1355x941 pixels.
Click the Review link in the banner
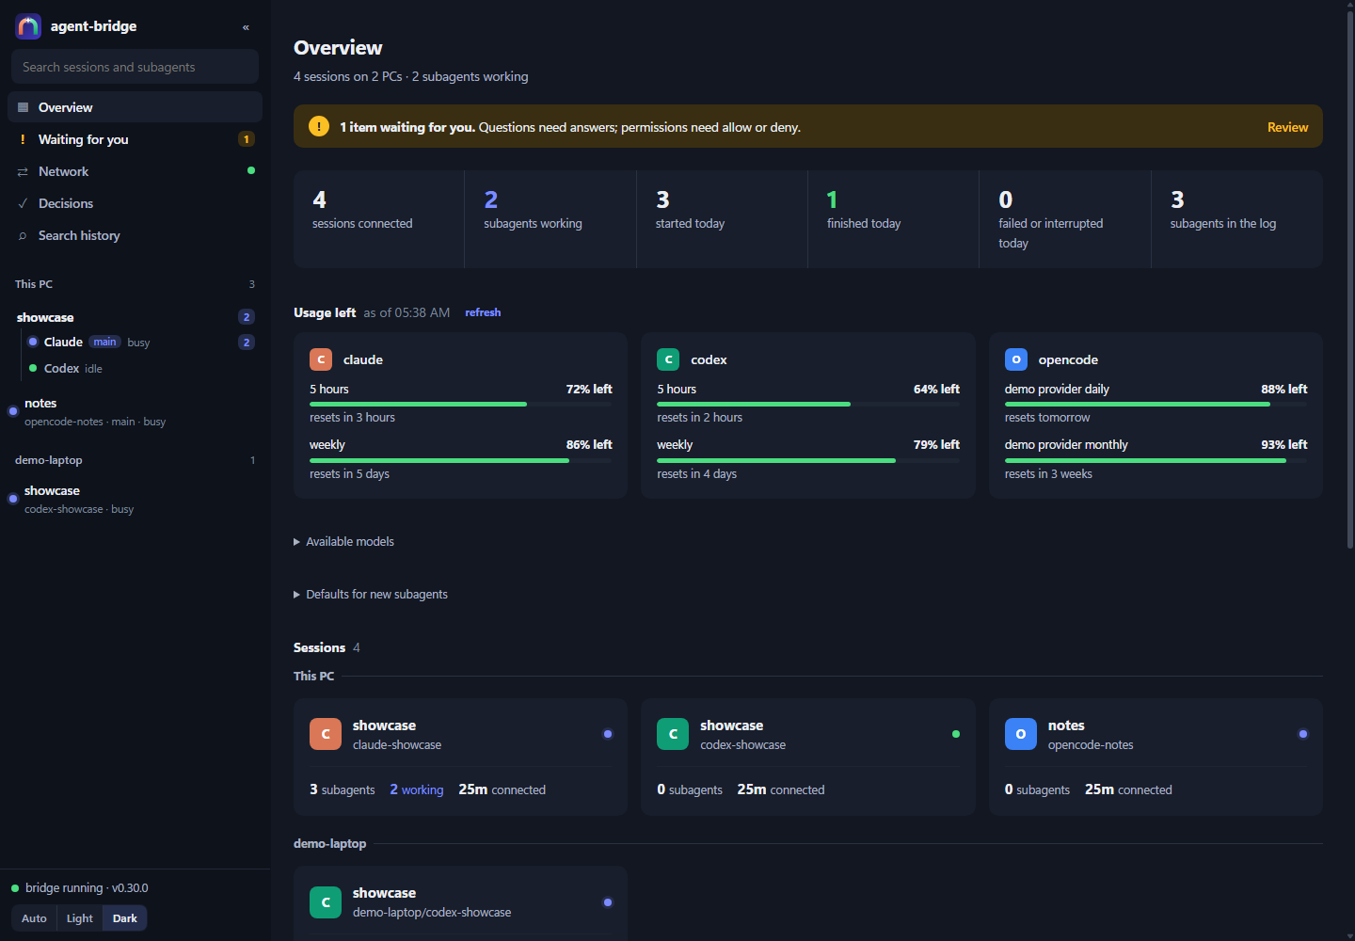(1287, 127)
